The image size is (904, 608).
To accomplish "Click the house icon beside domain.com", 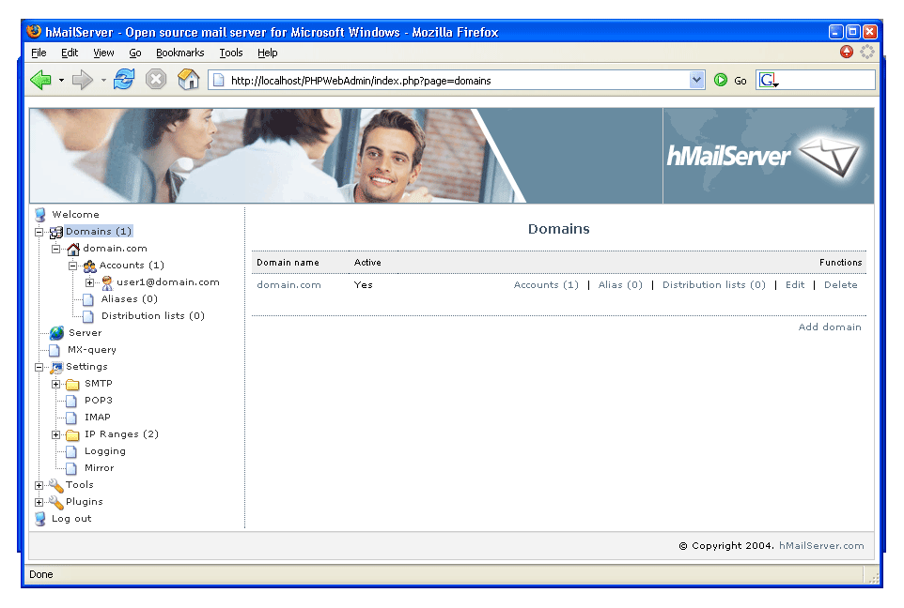I will click(x=73, y=249).
